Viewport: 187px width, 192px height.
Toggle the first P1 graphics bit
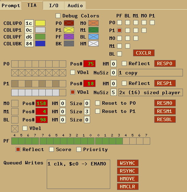[15, 84]
